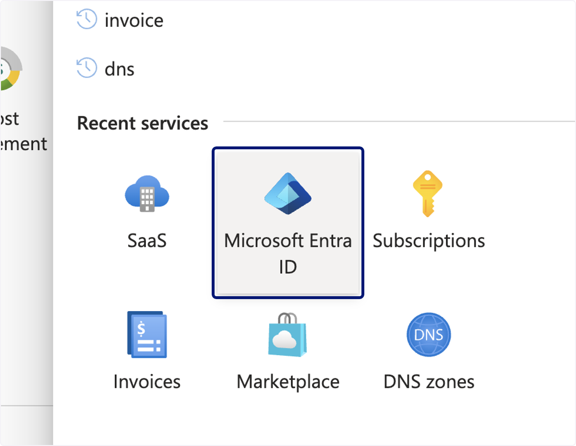Click the history clock icon beside dns
The width and height of the screenshot is (576, 446).
pos(87,68)
